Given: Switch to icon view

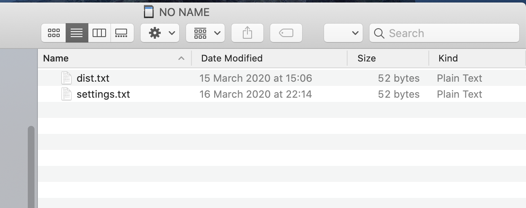Looking at the screenshot, I should click(54, 33).
